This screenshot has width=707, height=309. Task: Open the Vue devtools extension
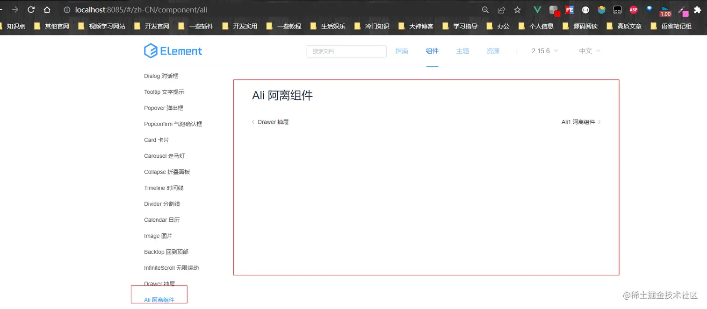(x=538, y=10)
